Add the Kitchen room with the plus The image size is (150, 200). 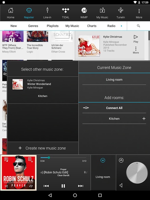[x=144, y=119]
